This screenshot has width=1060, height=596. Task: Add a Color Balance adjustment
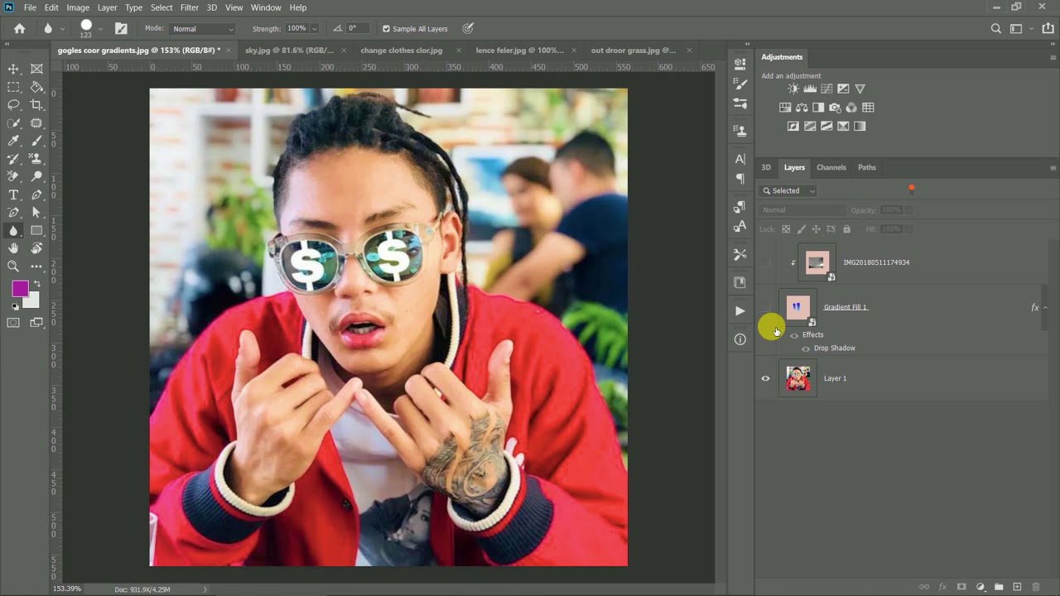click(x=802, y=108)
